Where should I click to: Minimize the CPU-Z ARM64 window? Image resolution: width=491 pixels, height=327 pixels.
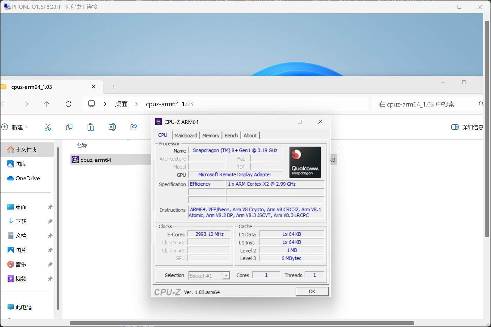(x=279, y=122)
